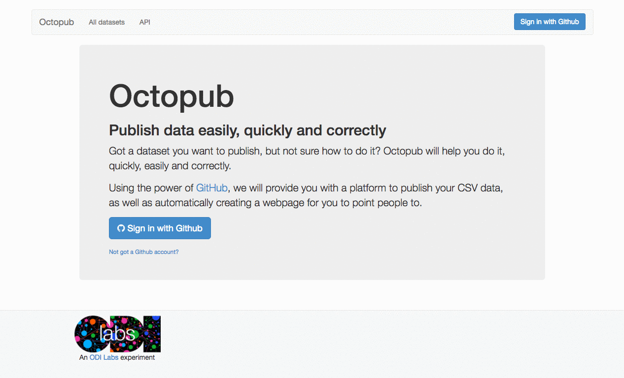
Task: Open the 'Not got a Github account?' link
Action: coord(144,252)
